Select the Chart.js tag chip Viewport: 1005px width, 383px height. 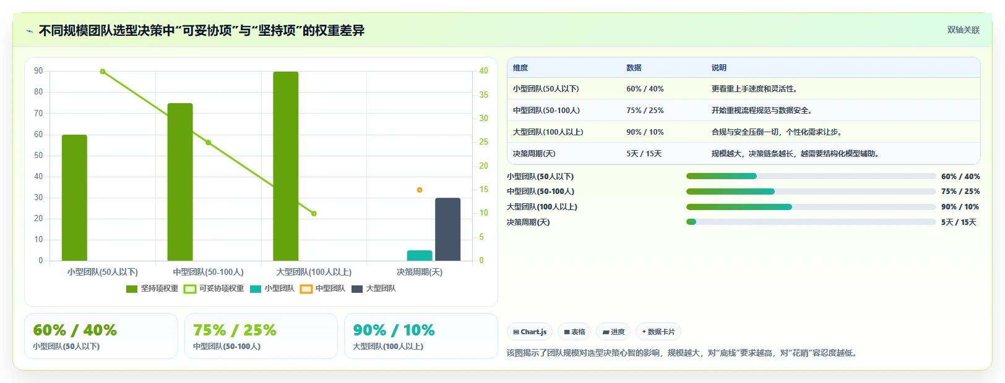[x=530, y=332]
